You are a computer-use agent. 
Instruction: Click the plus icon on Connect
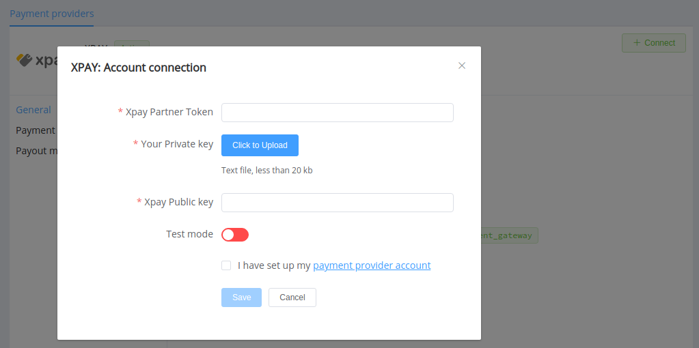point(637,43)
